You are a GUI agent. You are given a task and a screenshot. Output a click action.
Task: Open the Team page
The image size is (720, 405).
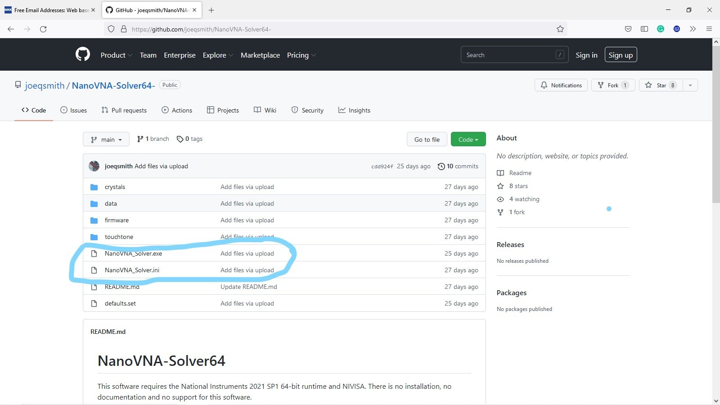coord(148,55)
